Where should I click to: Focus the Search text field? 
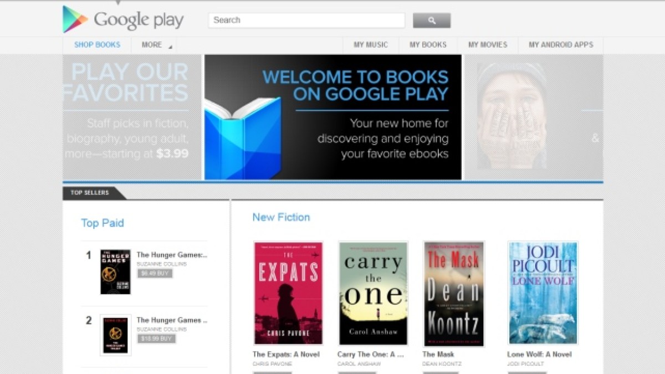click(306, 21)
